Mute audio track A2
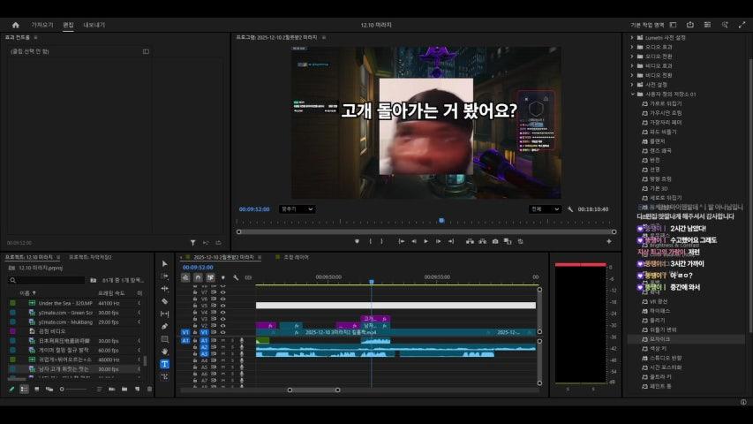 [222, 347]
